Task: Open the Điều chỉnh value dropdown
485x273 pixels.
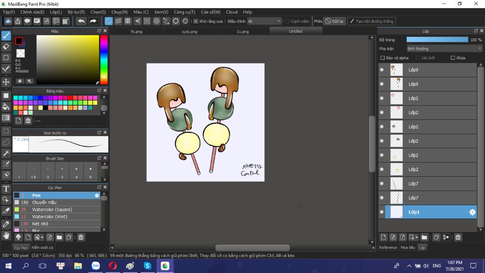Action: (x=278, y=21)
